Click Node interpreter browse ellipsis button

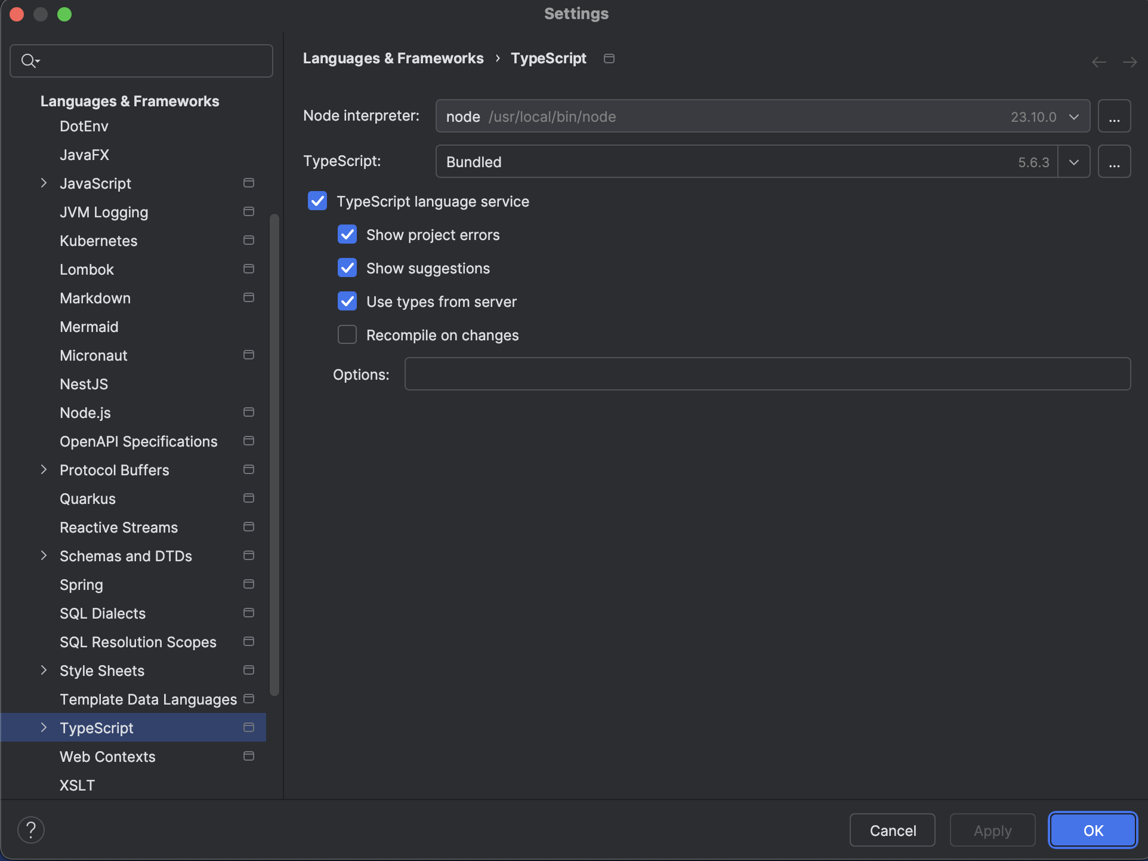(x=1114, y=116)
